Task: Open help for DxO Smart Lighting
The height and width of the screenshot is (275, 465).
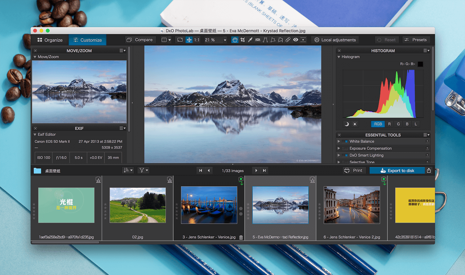Action: (x=427, y=155)
